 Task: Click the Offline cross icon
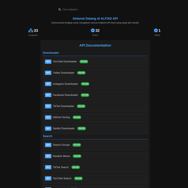(x=156, y=30)
